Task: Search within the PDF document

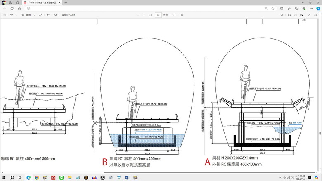Action: click(282, 15)
